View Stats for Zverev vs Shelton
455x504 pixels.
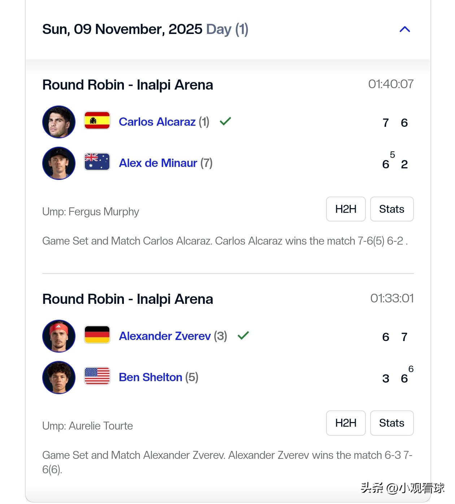click(391, 423)
